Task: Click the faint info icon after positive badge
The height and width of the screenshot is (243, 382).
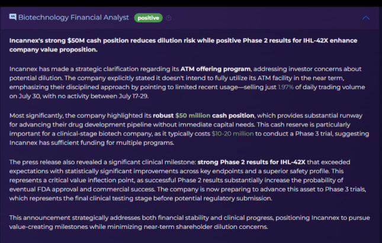Action: coord(169,18)
